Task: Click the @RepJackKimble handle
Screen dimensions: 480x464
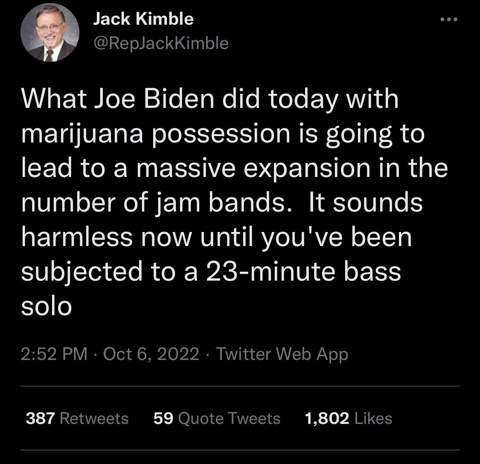Action: (160, 43)
